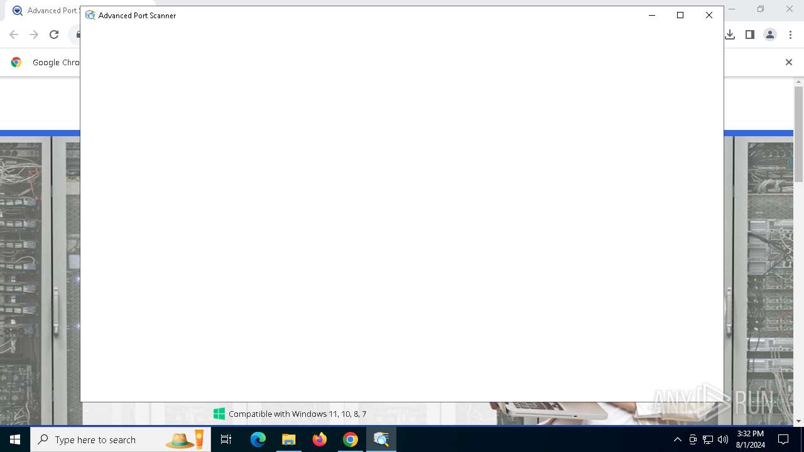Viewport: 804px width, 452px height.
Task: Go forward in Chrome browser
Action: [x=34, y=35]
